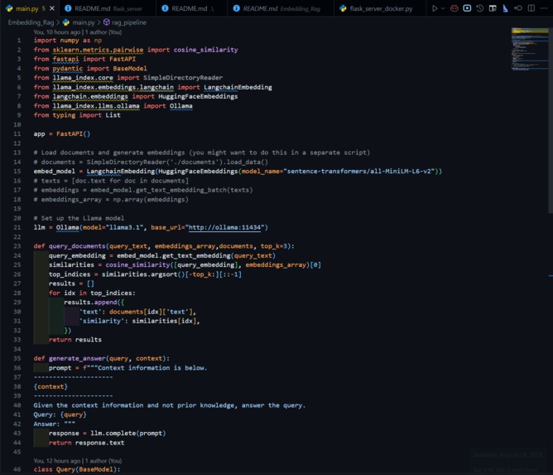Click 'def generate_answer' function name

77,358
